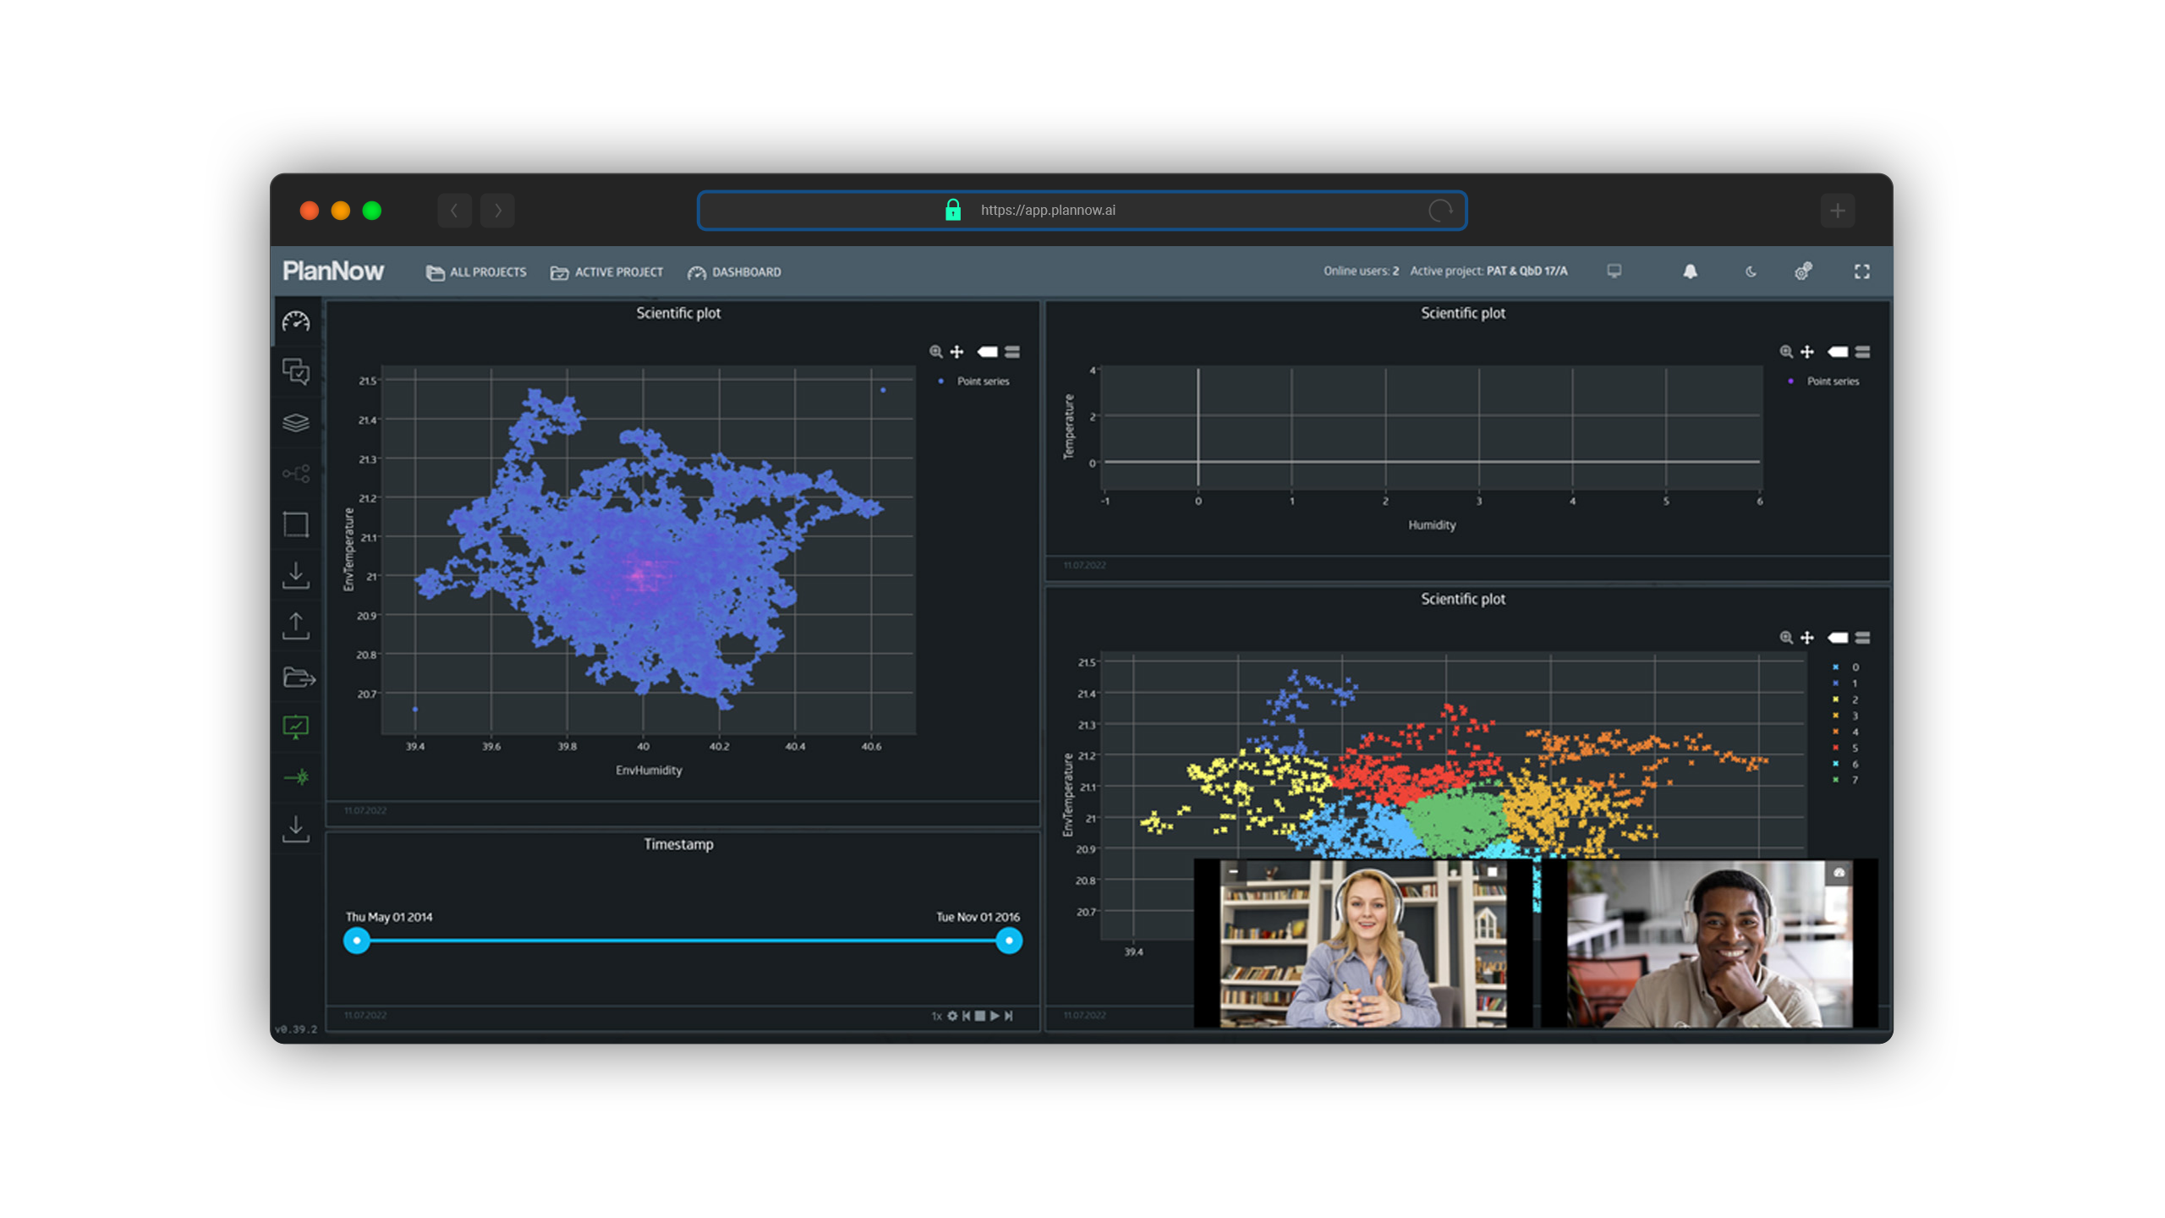2165x1218 pixels.
Task: Toggle cluster 2 legend entry
Action: pos(1845,700)
